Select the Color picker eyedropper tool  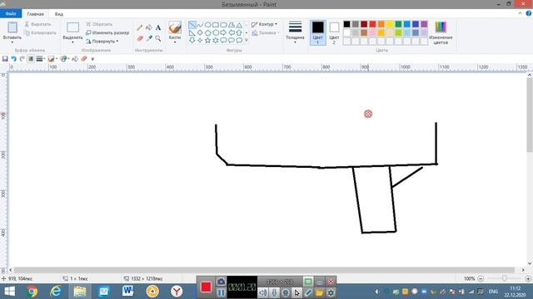pos(149,38)
